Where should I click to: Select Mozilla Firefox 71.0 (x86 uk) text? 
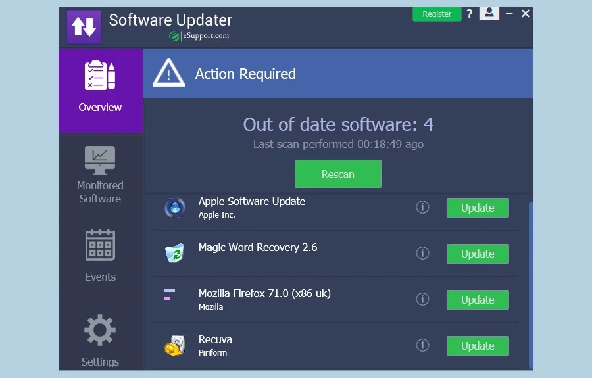coord(264,293)
